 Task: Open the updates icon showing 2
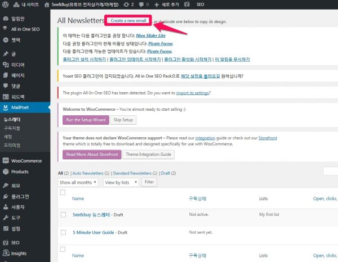pyautogui.click(x=126, y=4)
